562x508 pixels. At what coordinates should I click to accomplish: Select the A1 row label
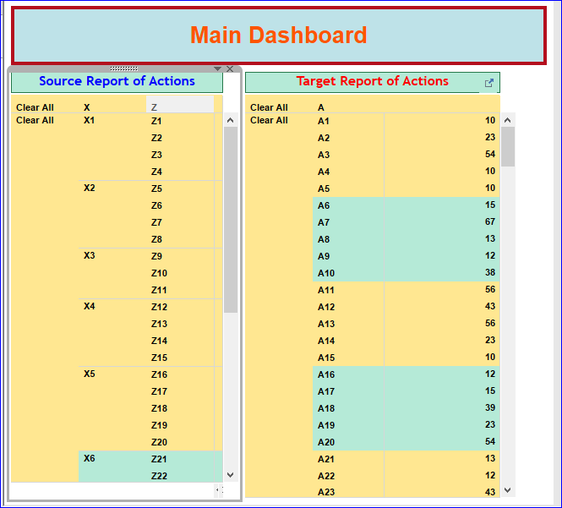[x=324, y=121]
